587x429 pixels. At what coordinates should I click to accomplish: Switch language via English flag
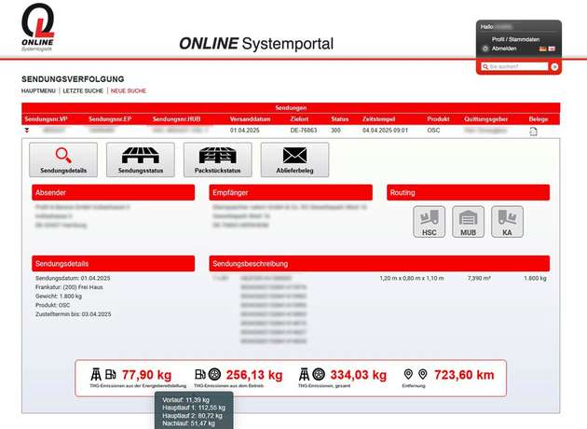click(x=552, y=48)
